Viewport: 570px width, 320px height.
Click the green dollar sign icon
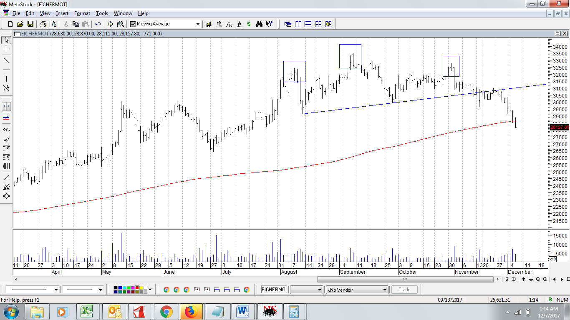[x=249, y=24]
